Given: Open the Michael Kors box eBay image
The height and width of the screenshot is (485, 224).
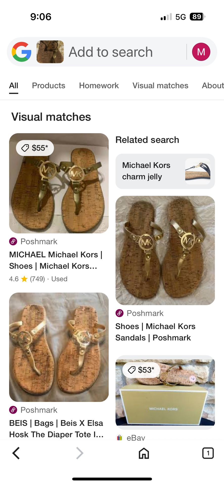Looking at the screenshot, I should [x=165, y=392].
